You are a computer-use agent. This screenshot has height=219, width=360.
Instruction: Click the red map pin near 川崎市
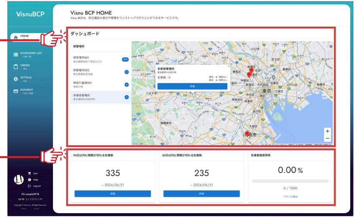point(247,134)
